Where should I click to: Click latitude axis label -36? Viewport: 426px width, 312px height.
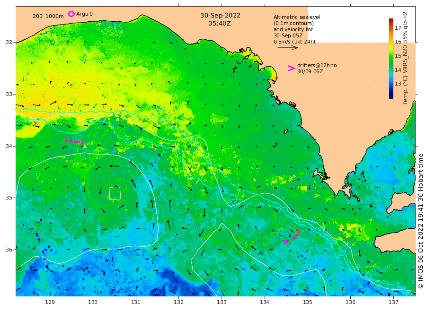pyautogui.click(x=9, y=250)
